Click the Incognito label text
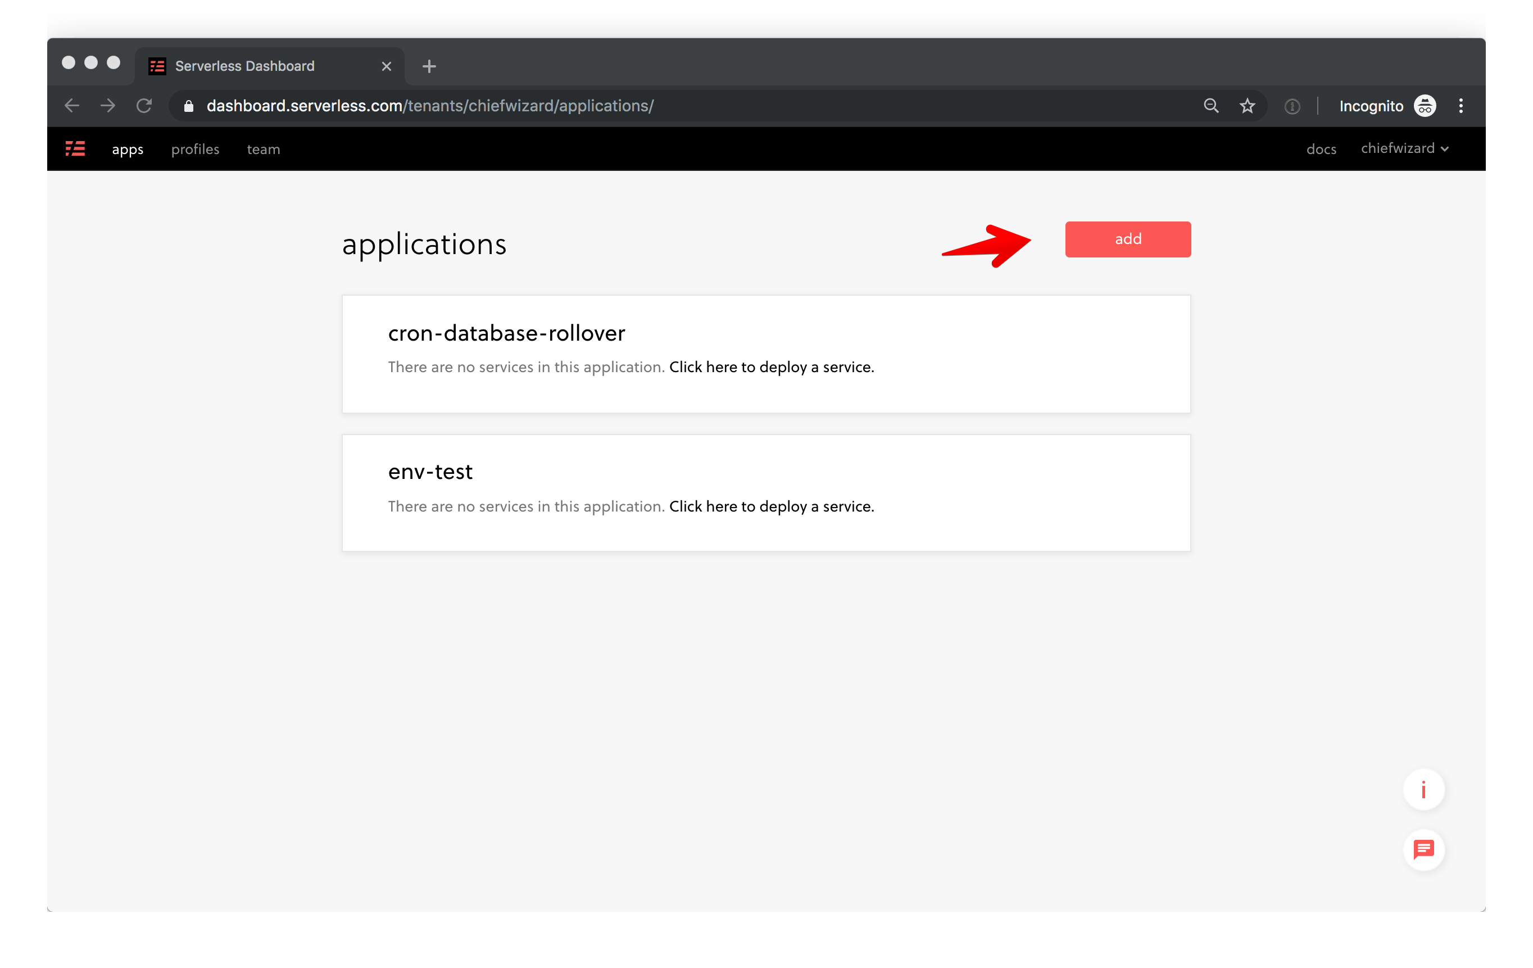 click(1371, 106)
